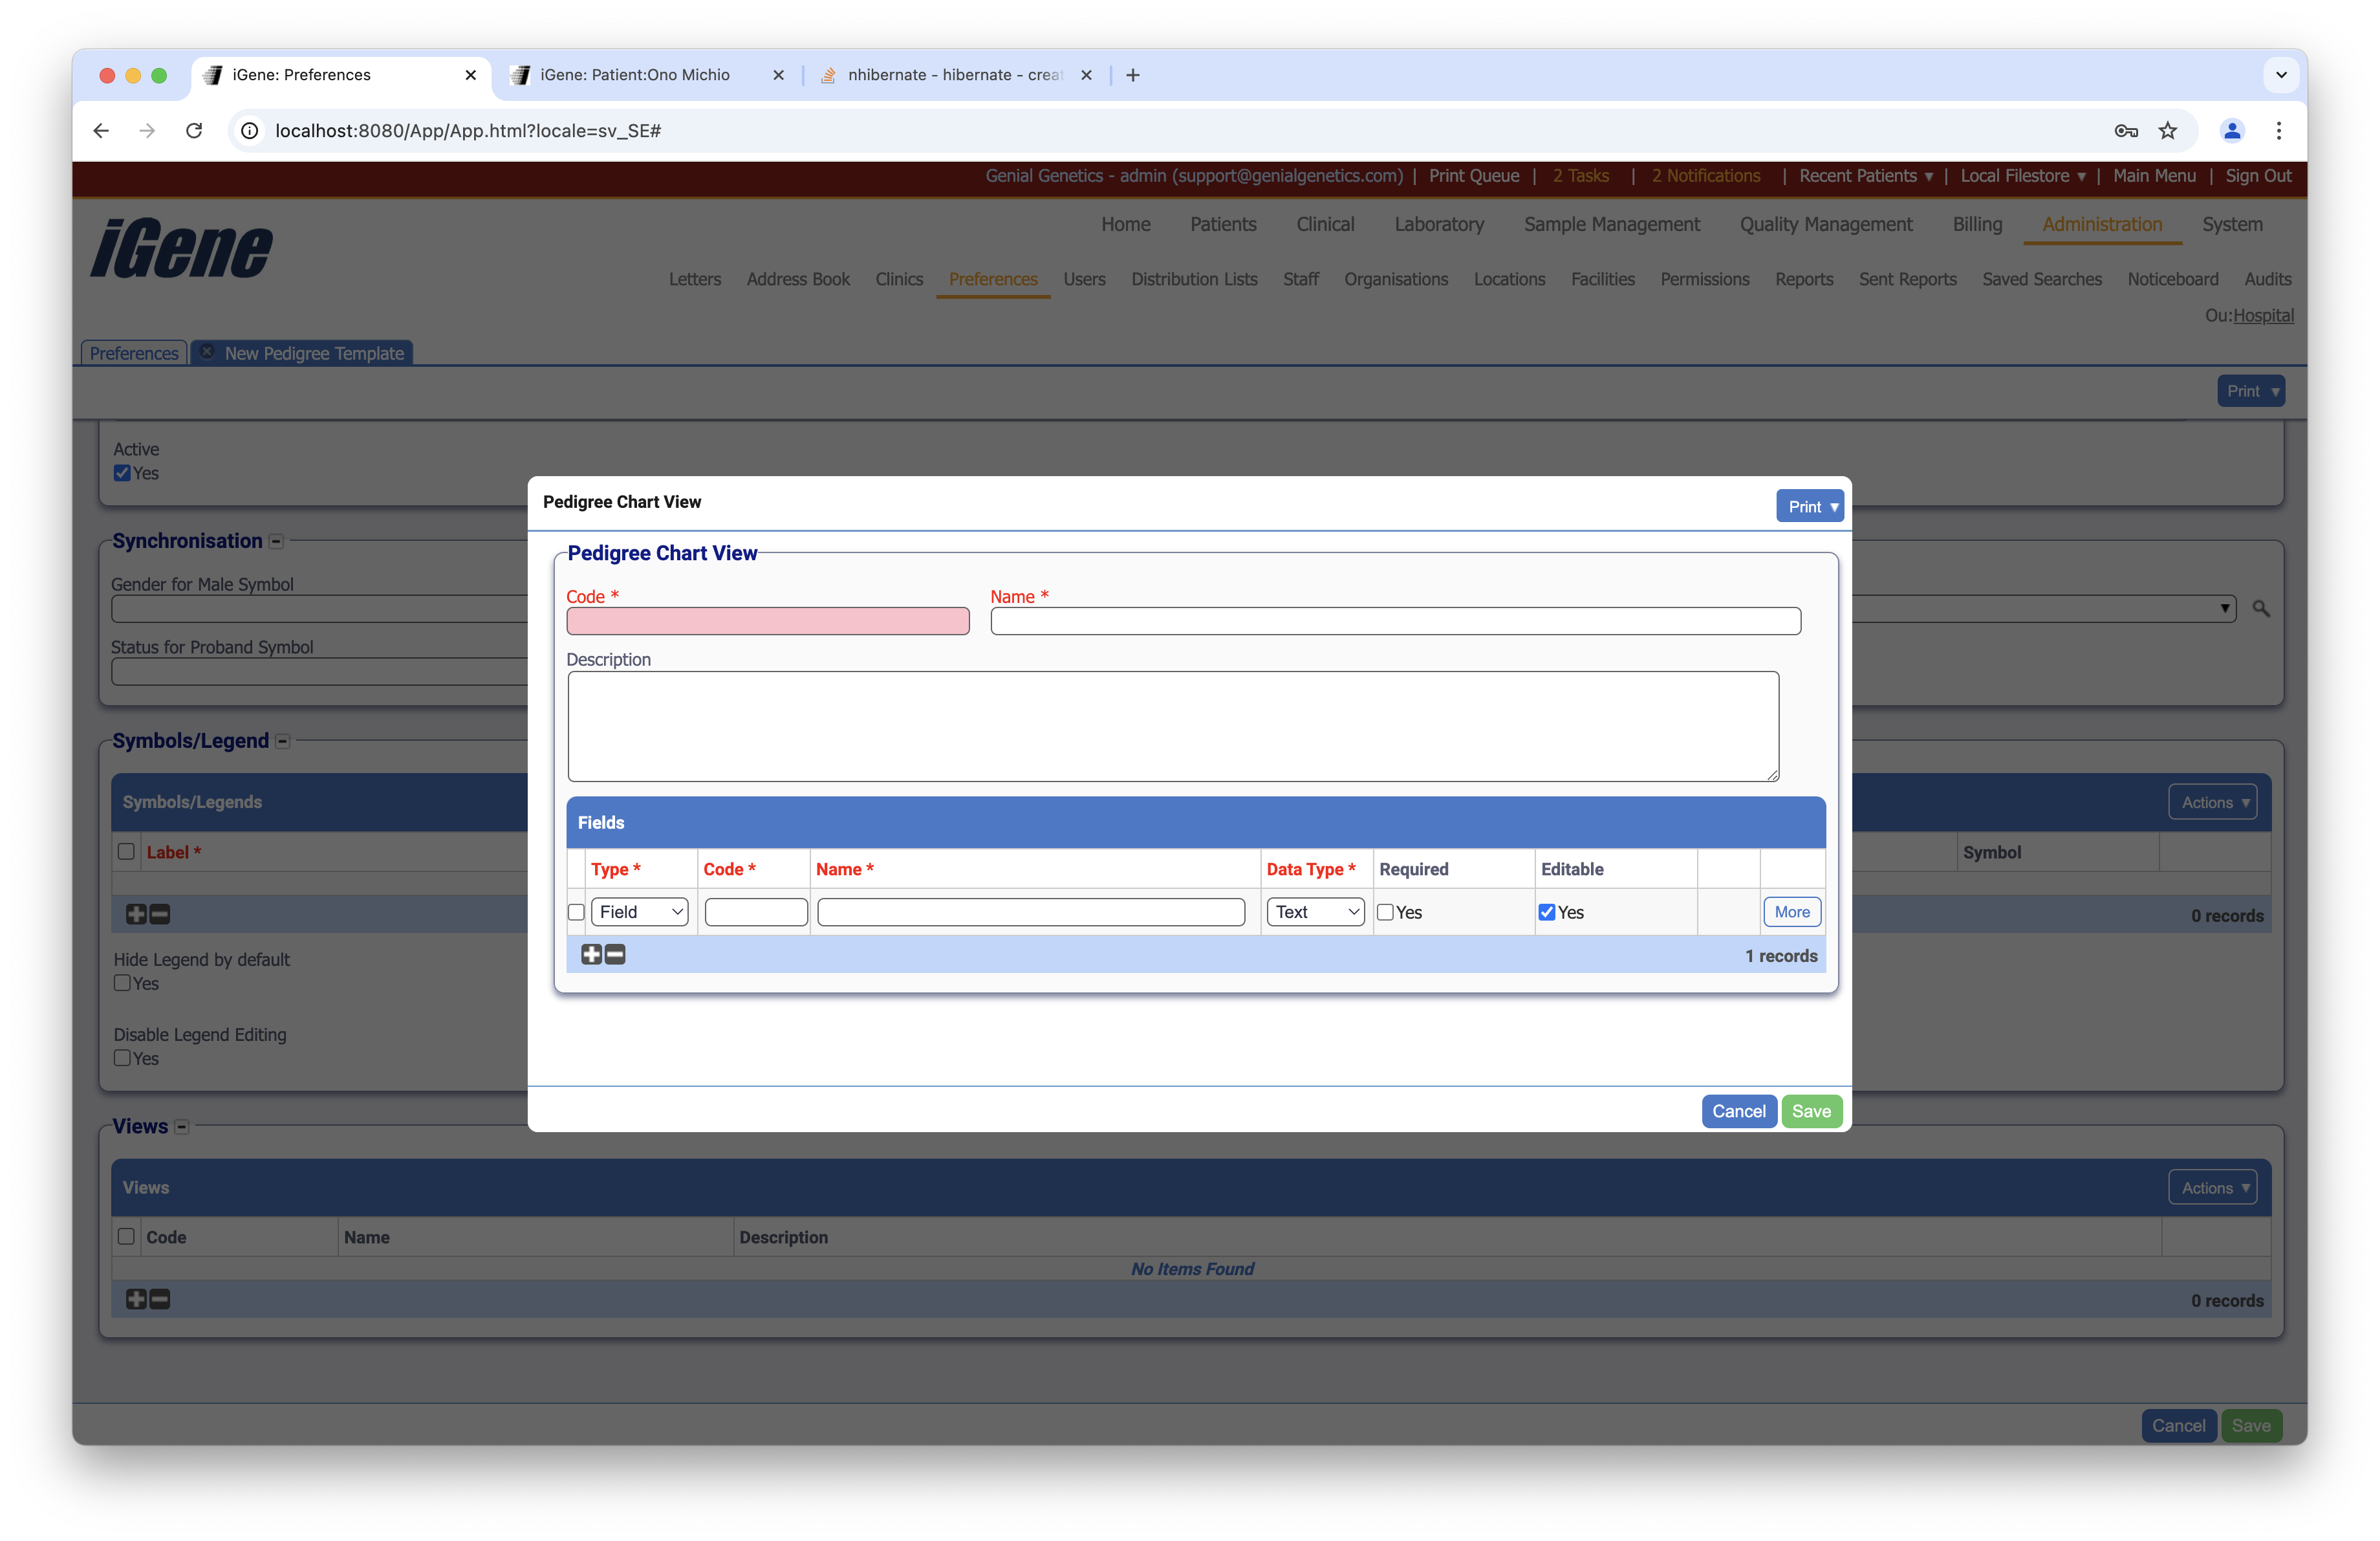Image resolution: width=2380 pixels, height=1541 pixels.
Task: Uncheck the Editable Yes checkbox
Action: click(x=1547, y=912)
